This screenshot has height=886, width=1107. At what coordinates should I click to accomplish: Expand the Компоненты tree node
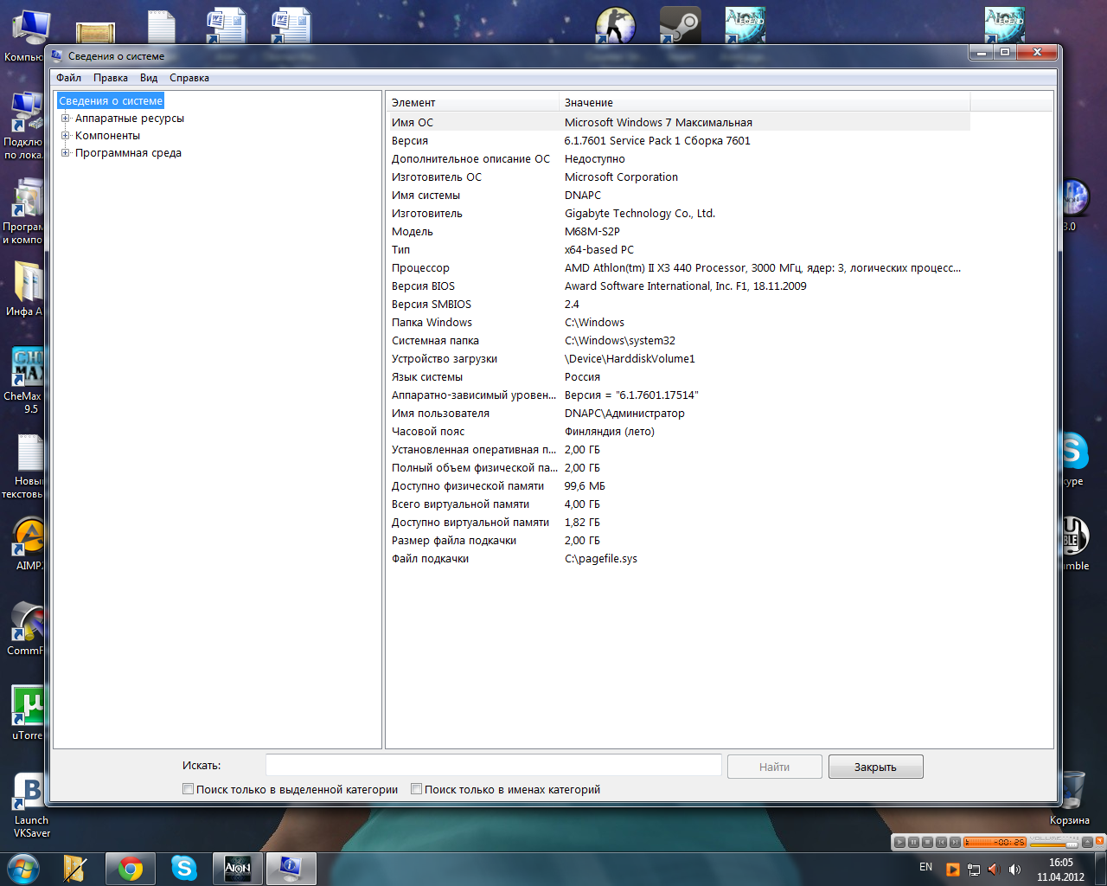[x=65, y=136]
